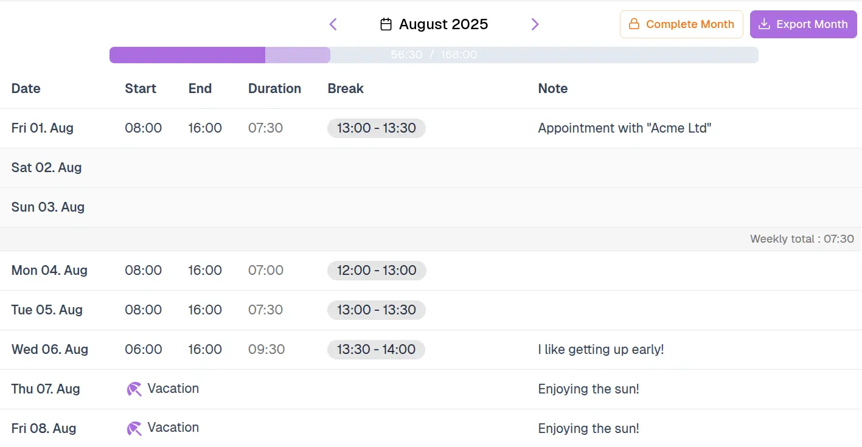Edit end time 16:00 on Mon 04. Aug
862x447 pixels.
coord(205,271)
